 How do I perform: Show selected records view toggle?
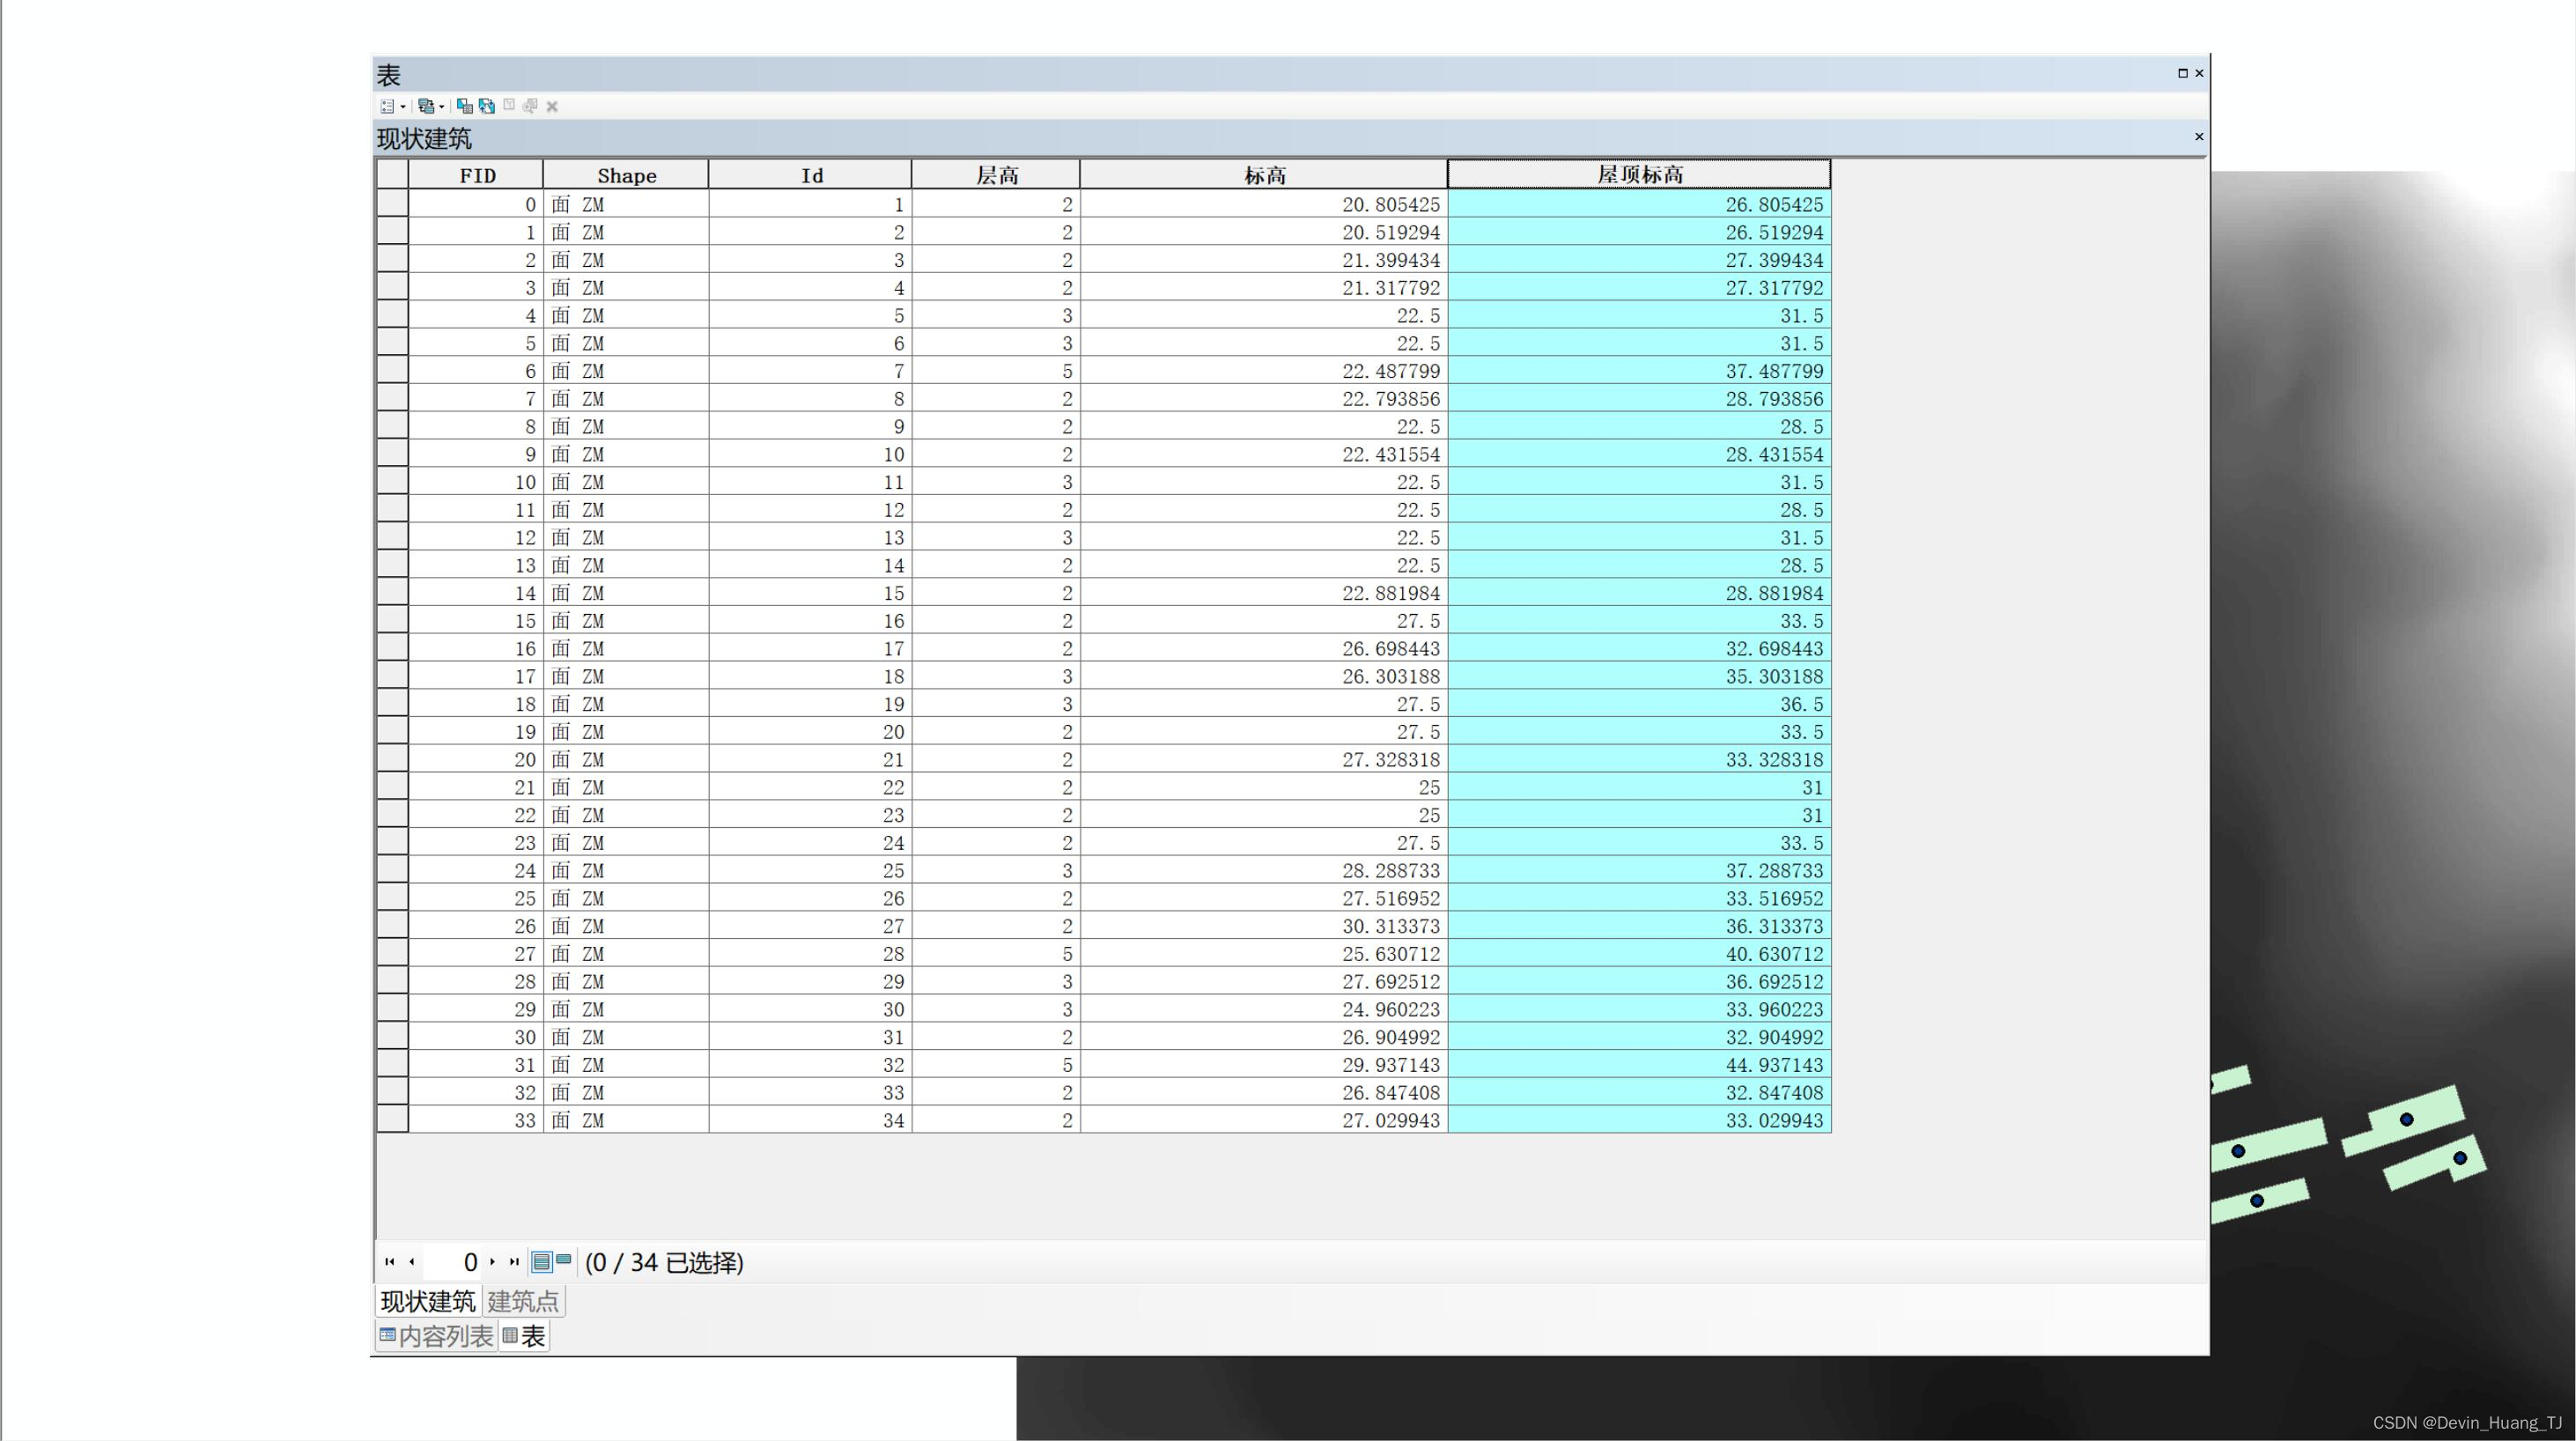564,1260
